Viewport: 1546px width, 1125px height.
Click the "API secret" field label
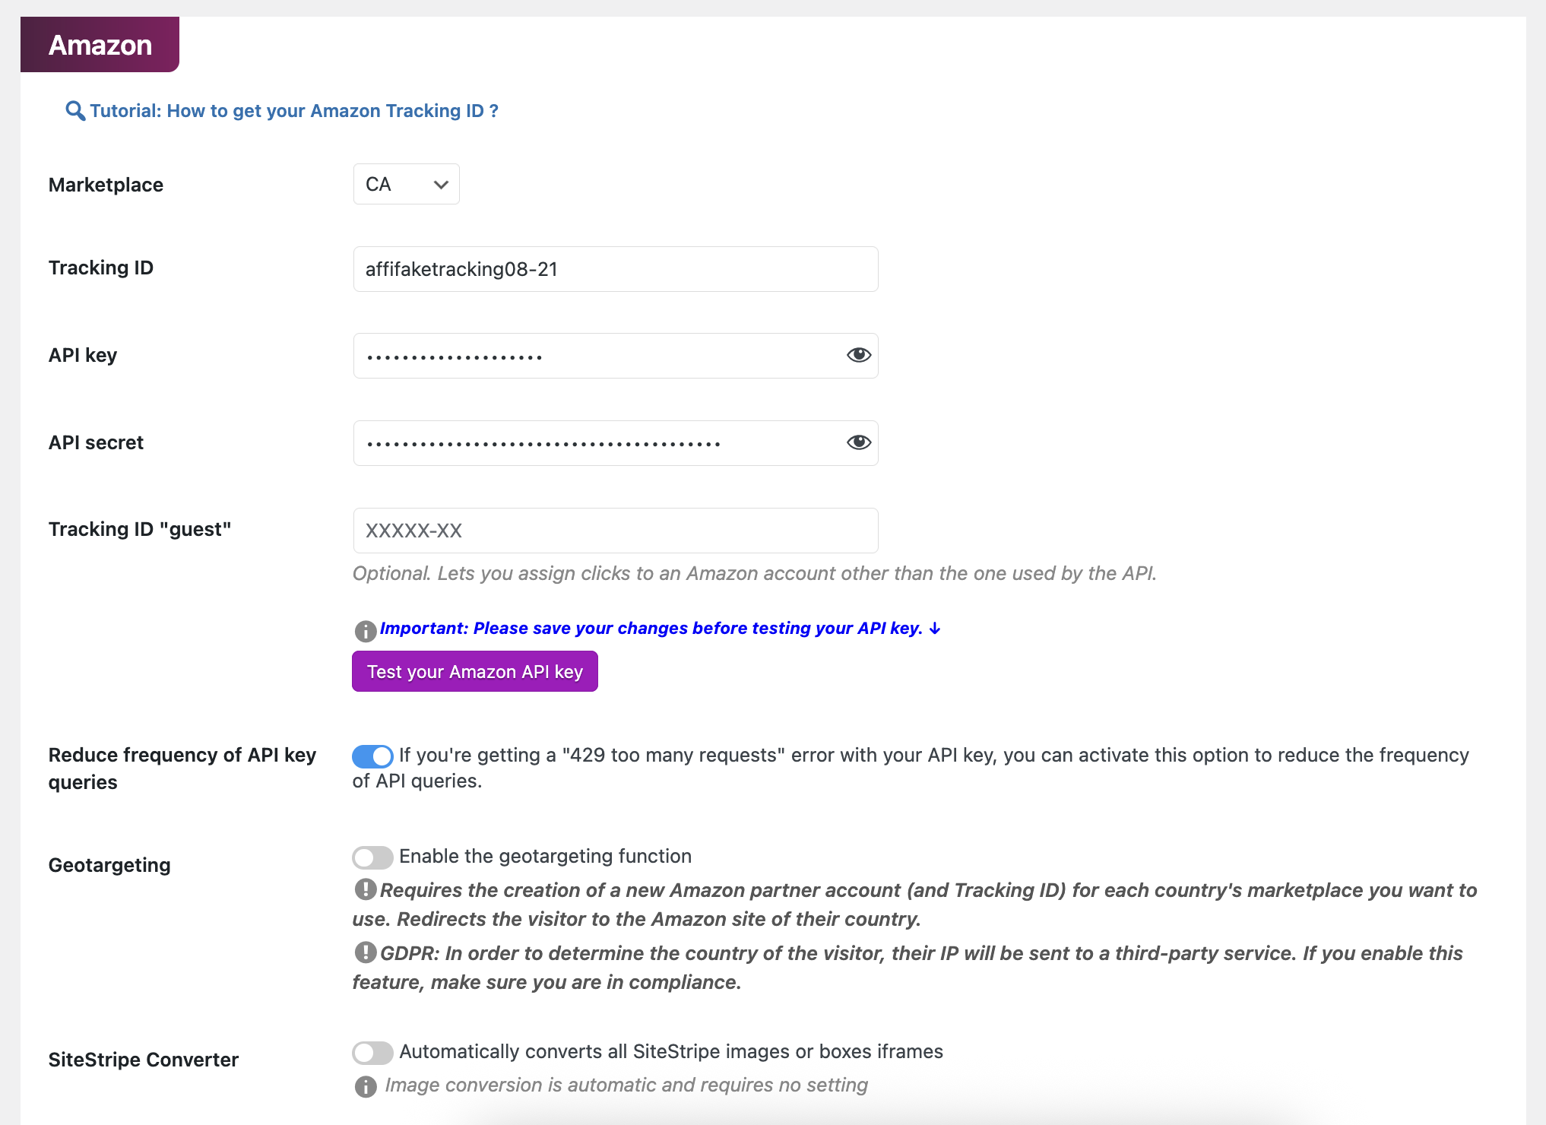[x=96, y=442]
